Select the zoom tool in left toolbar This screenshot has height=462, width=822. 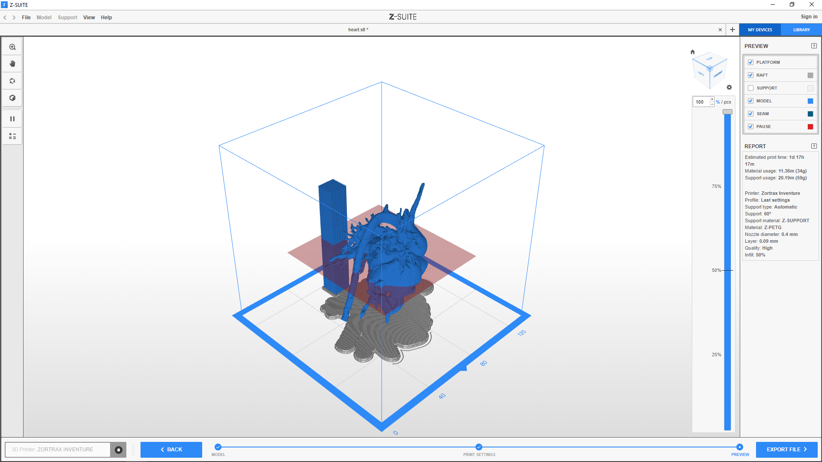click(12, 47)
